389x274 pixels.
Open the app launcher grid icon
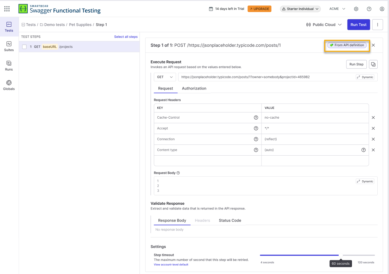point(7,9)
